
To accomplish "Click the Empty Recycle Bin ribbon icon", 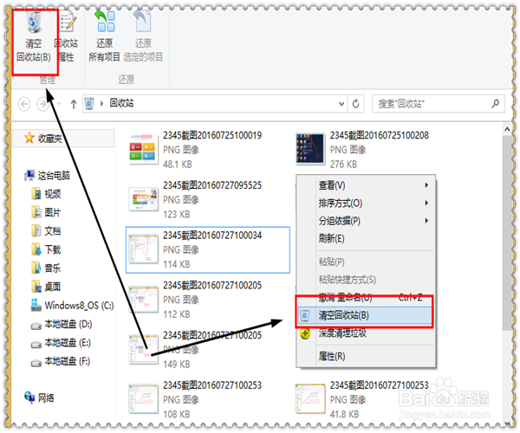I will coord(34,23).
